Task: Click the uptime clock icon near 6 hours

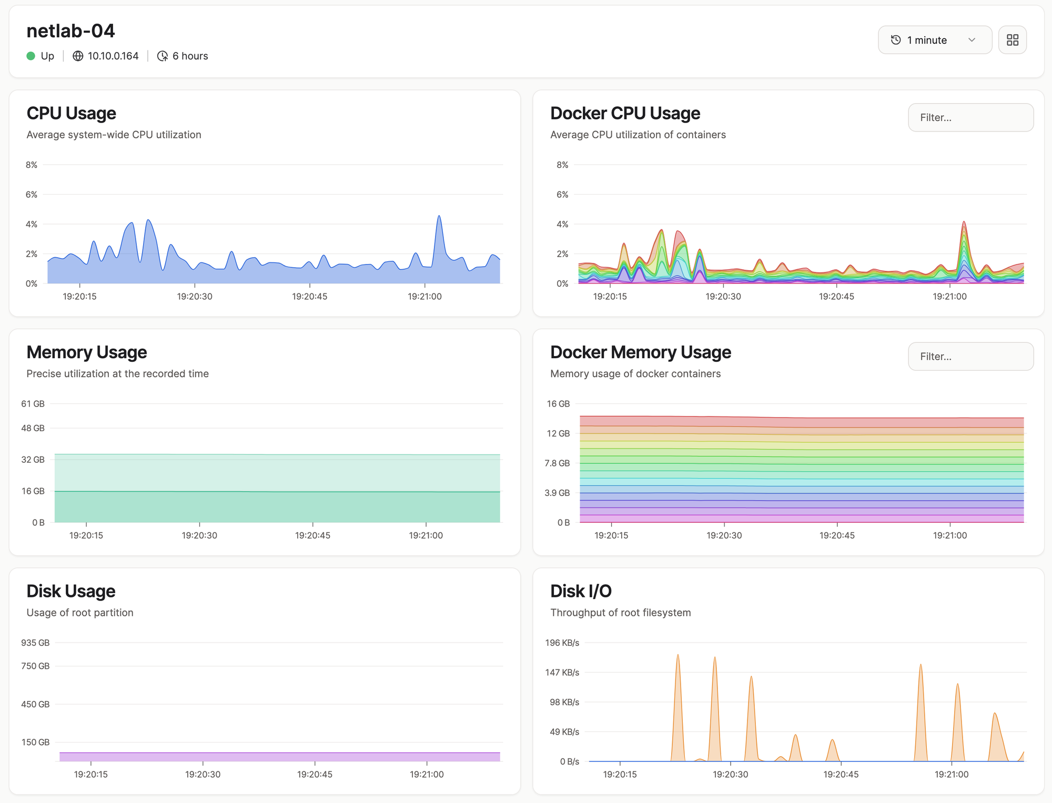Action: click(x=163, y=56)
